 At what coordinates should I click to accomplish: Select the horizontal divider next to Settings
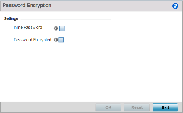pos(66,19)
